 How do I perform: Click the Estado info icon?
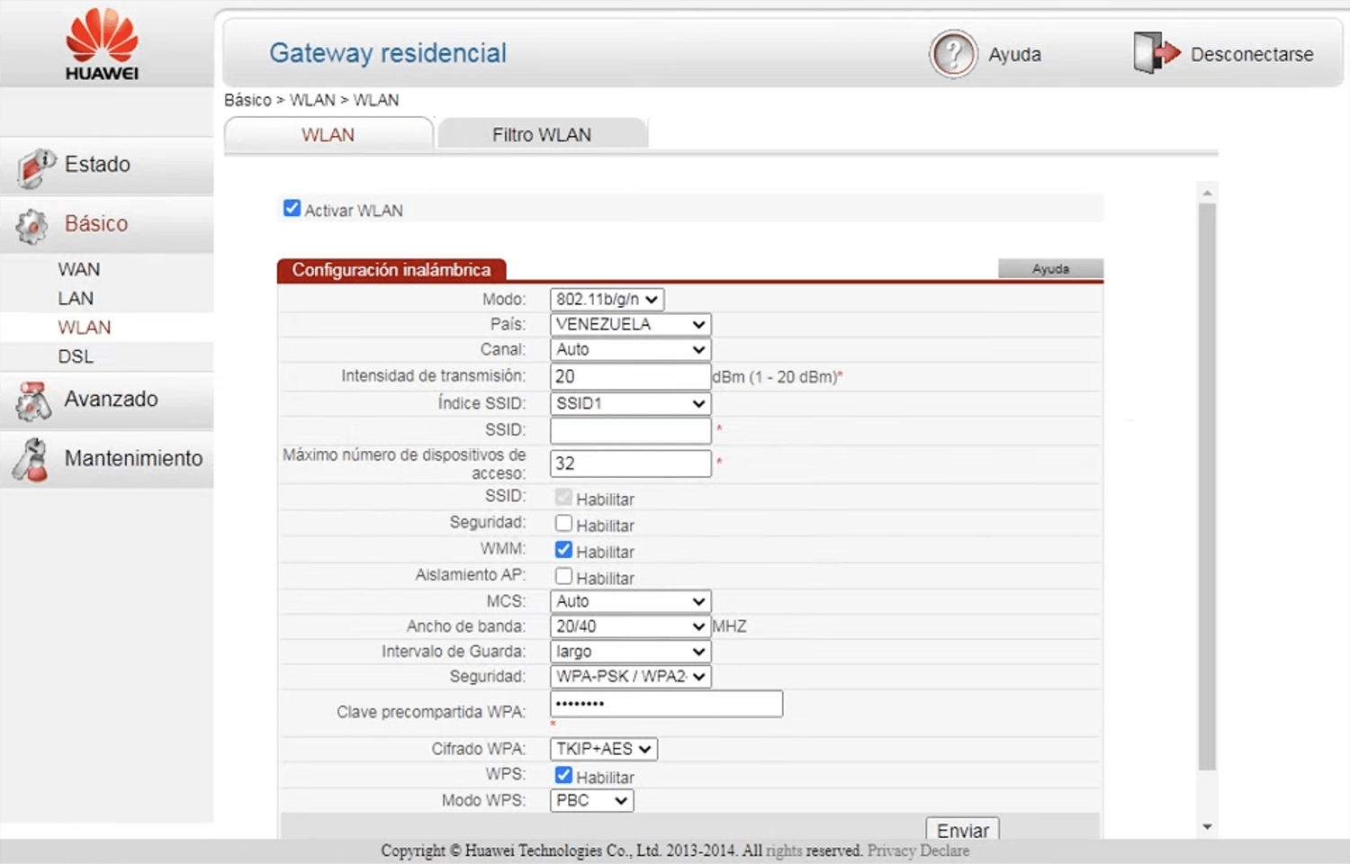point(35,166)
